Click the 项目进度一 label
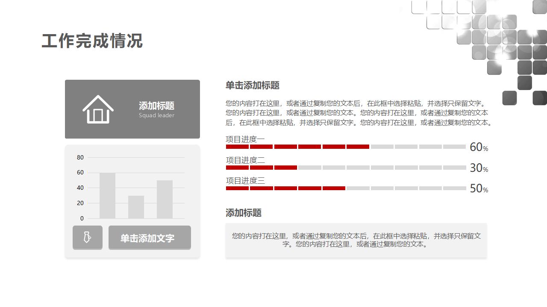Image resolution: width=547 pixels, height=307 pixels. 245,139
